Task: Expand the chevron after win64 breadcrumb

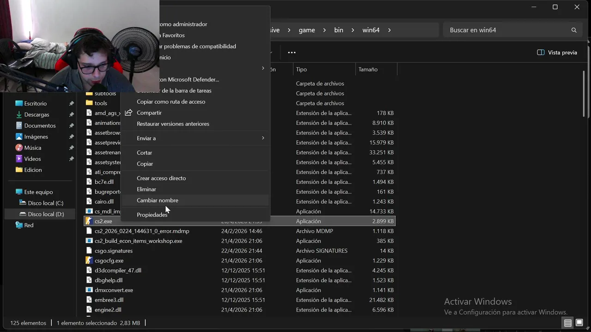Action: click(x=389, y=30)
